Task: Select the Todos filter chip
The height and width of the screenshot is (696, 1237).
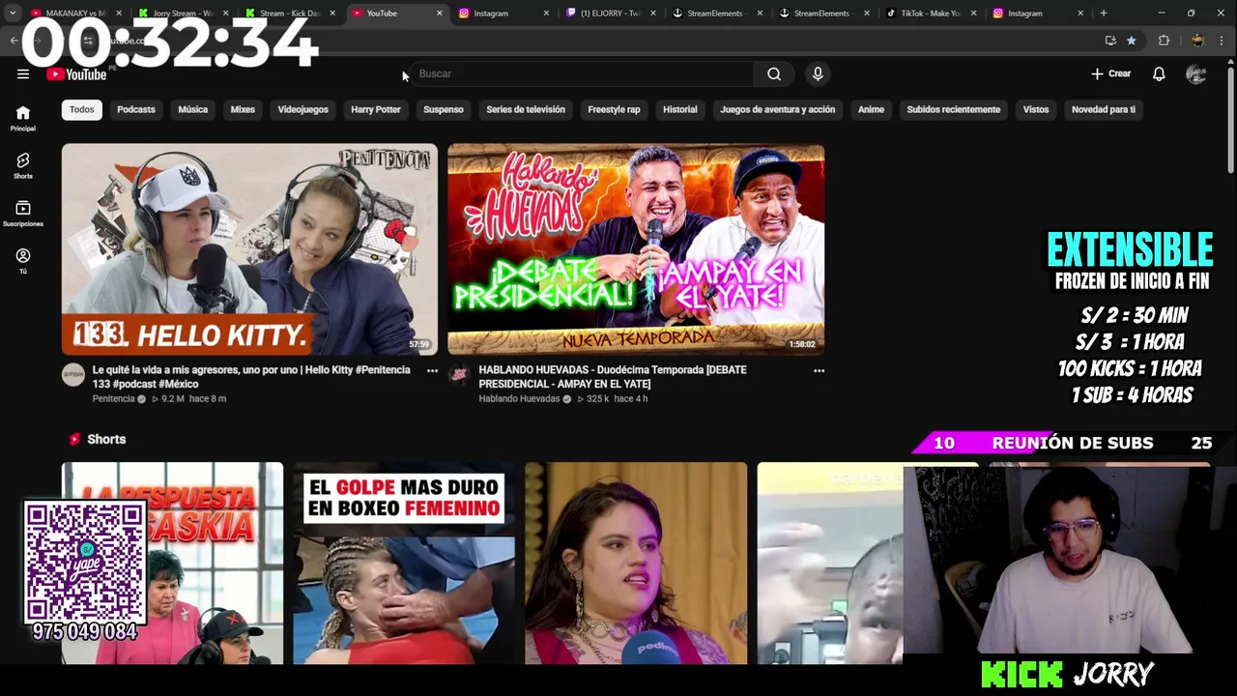Action: pos(82,109)
